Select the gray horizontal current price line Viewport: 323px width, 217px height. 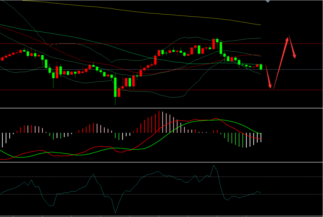pyautogui.click(x=161, y=70)
